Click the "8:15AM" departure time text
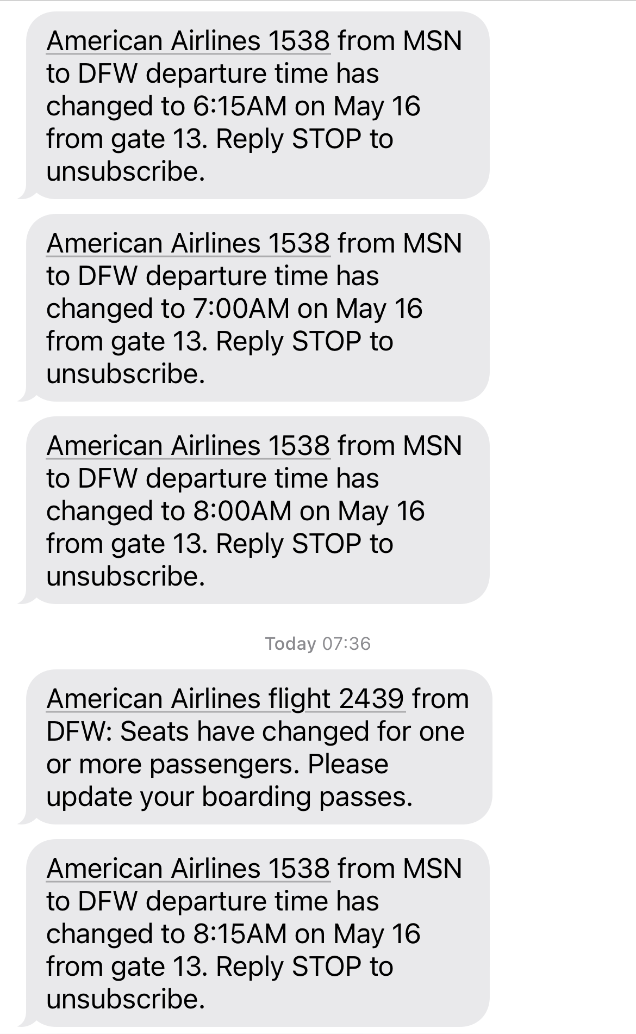The width and height of the screenshot is (636, 1034). click(x=239, y=934)
